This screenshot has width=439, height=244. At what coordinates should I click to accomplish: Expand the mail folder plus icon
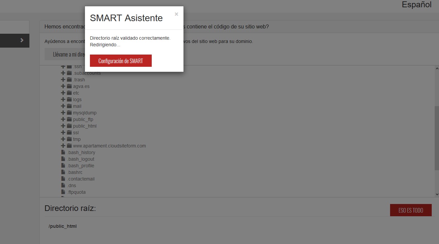(x=63, y=106)
